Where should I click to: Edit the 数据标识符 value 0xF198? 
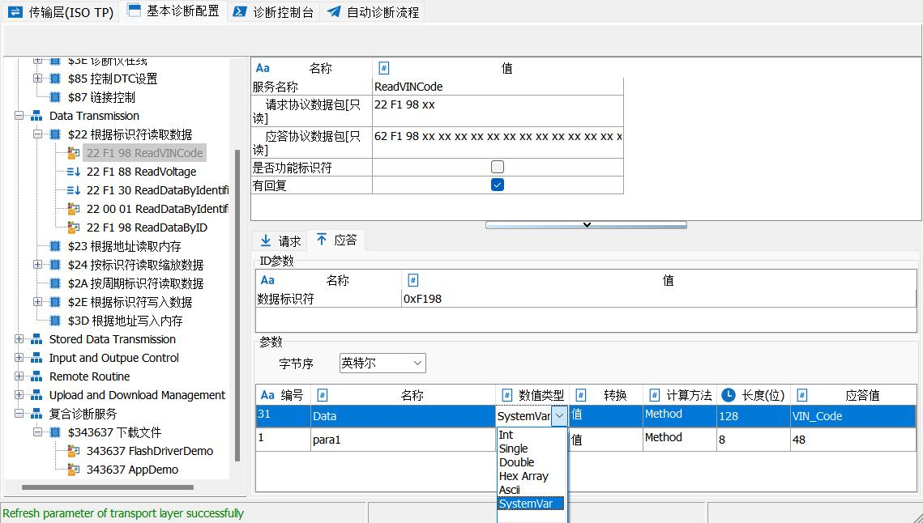click(x=658, y=299)
